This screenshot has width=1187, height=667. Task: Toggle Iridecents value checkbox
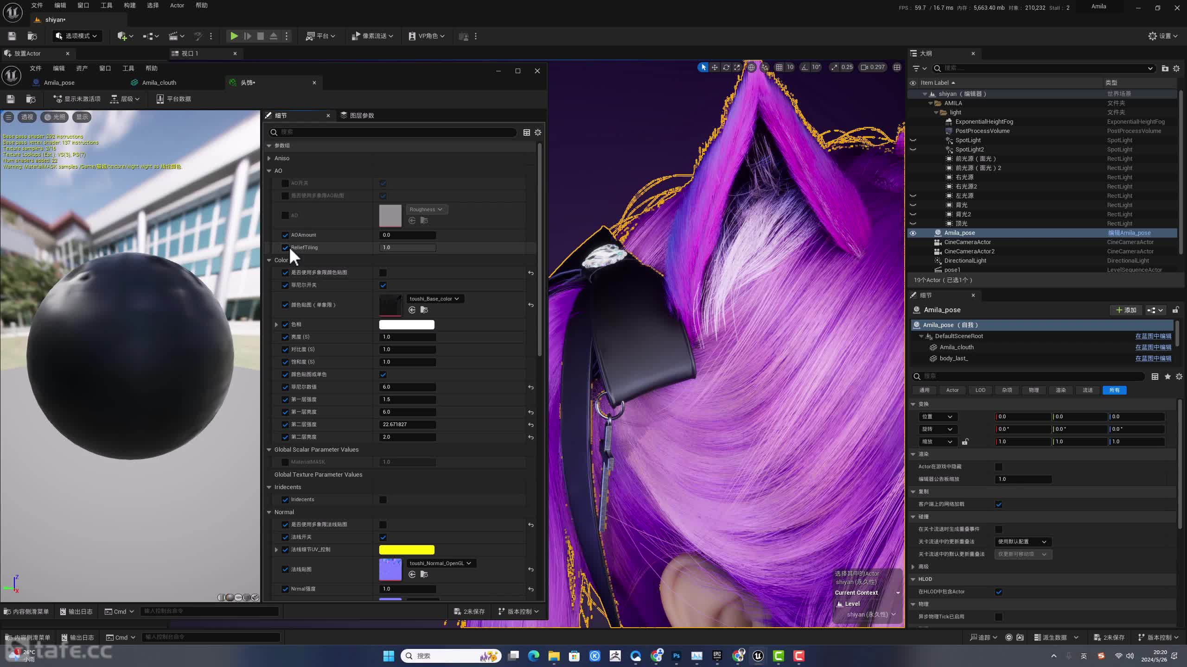[383, 500]
